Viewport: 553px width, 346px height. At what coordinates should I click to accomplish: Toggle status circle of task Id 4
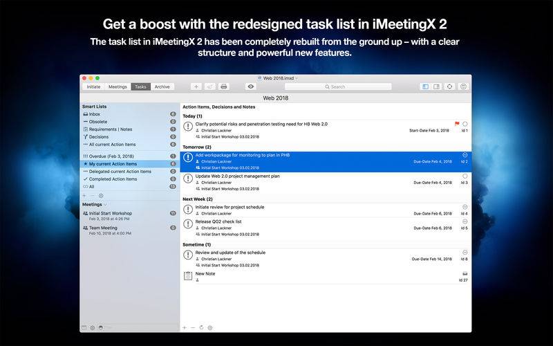[x=465, y=207]
